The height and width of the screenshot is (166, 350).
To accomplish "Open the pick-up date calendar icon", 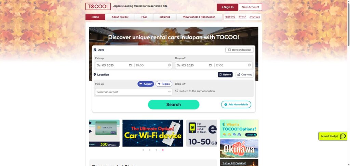I will (130, 65).
